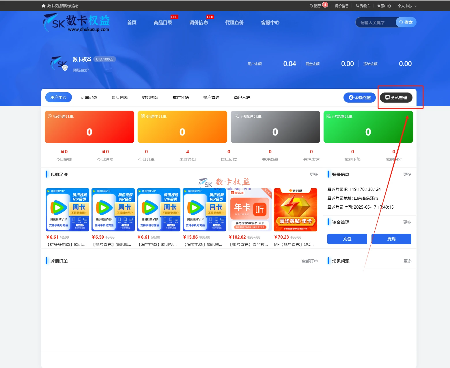Open 客服中心 link in top bar
The width and height of the screenshot is (450, 368).
[x=384, y=6]
